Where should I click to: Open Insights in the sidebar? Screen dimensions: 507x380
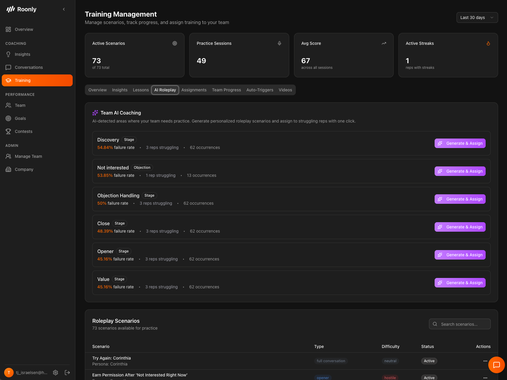click(x=23, y=54)
